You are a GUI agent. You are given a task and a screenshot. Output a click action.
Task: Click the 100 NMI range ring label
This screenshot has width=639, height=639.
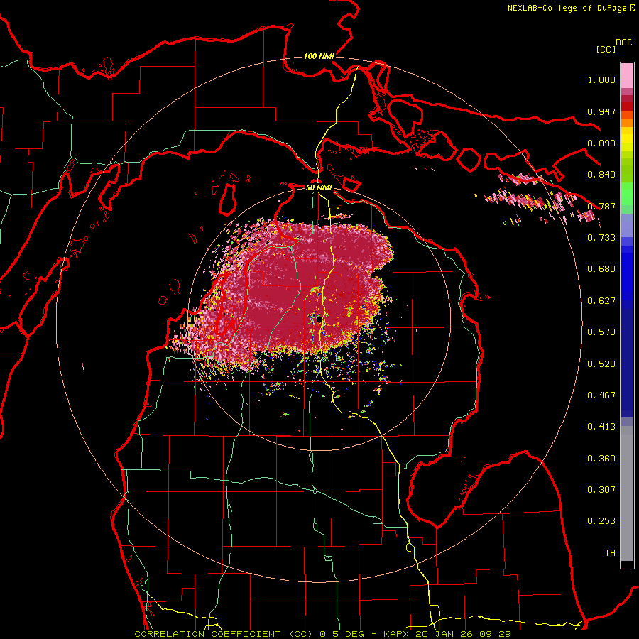[319, 56]
